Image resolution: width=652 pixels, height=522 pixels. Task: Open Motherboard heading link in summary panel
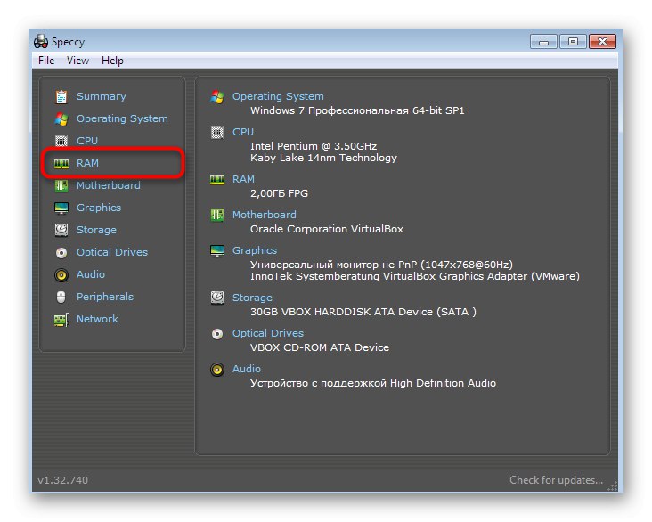click(x=264, y=215)
